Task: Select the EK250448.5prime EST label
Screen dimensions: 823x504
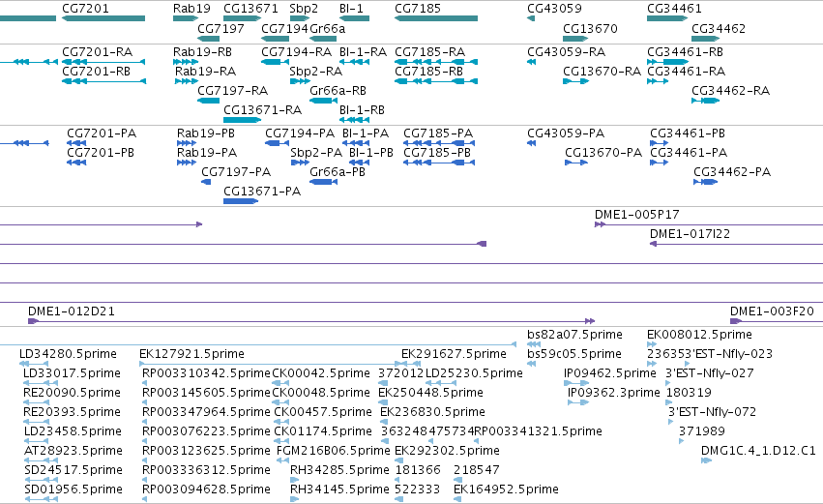Action: coord(430,393)
